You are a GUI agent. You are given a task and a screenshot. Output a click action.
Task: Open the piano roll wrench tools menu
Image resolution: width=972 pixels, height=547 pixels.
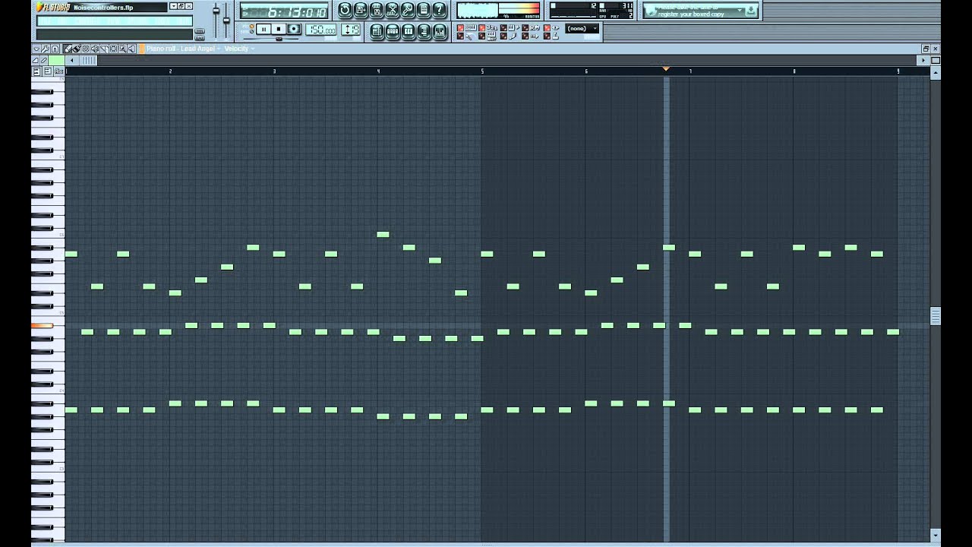pos(46,49)
